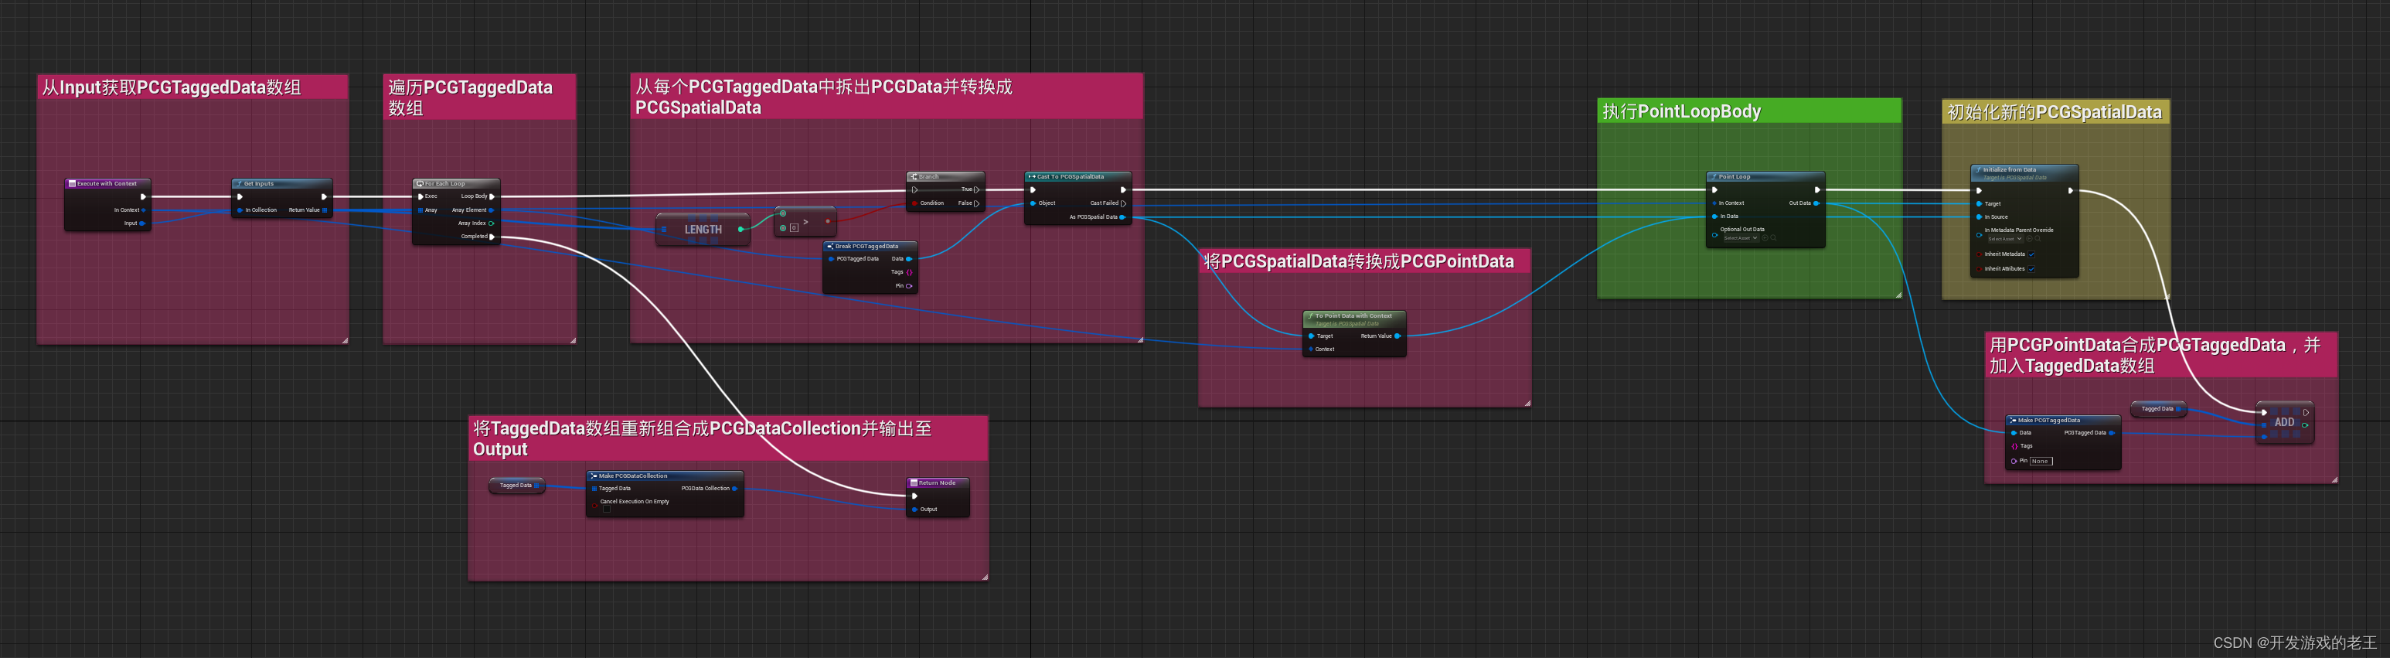Click the Return Value pin on To Point Data
Viewport: 2390px width, 658px height.
1398,336
